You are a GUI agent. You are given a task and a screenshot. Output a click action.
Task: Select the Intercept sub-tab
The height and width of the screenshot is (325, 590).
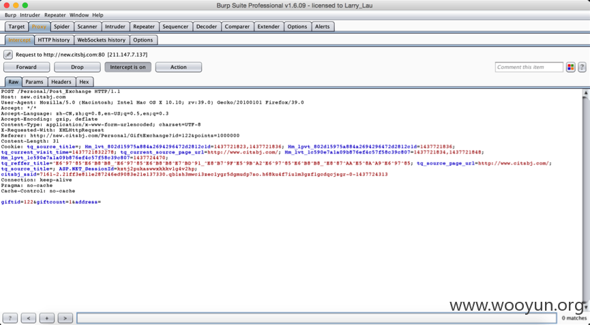20,40
